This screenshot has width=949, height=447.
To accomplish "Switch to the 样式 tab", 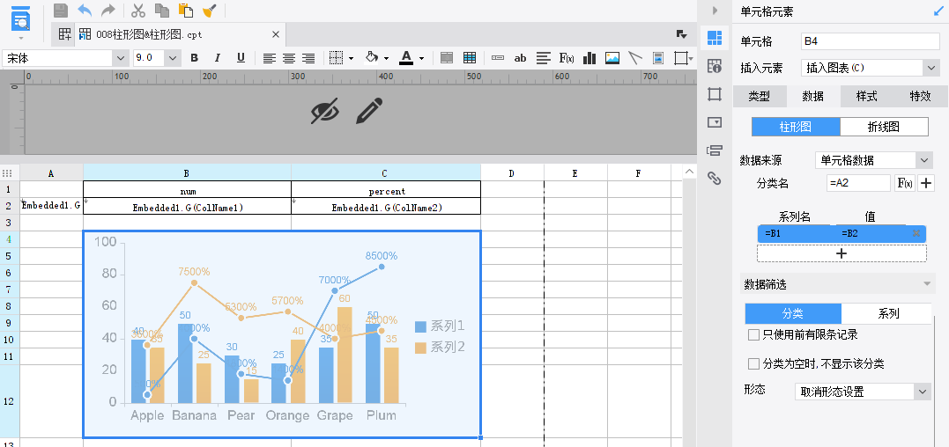I will (867, 96).
